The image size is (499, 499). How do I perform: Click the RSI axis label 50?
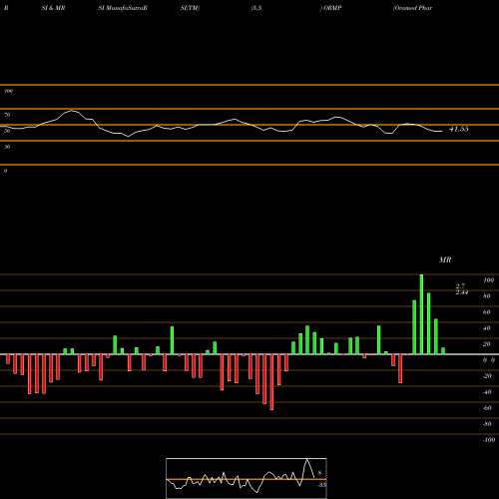7,131
